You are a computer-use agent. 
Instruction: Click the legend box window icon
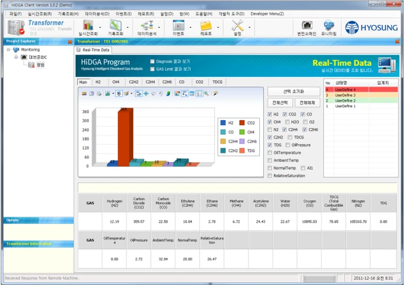192,93
